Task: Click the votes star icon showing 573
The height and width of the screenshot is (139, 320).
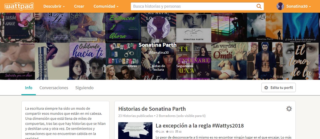Action: click(x=167, y=132)
